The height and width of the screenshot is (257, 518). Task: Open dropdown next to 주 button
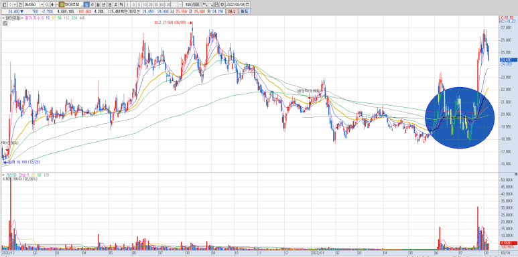pos(15,5)
